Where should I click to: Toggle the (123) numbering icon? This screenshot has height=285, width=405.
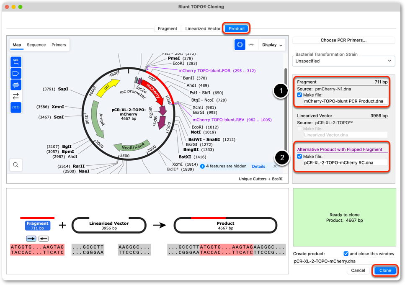point(16,108)
